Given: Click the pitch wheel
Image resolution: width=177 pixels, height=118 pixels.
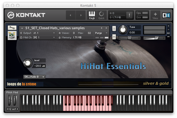Looking at the screenshot, I should 10,100.
